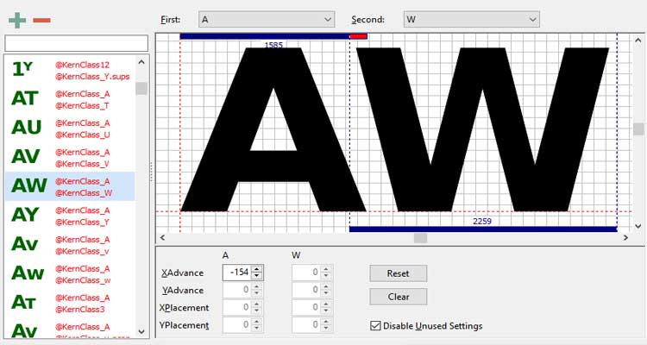Select the AY kerning pair row
The width and height of the screenshot is (647, 345).
tap(70, 216)
